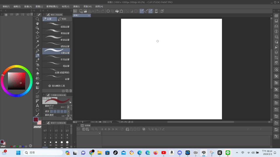280x157 pixels.
Task: Open the 選擇範圍(S) menu
Action: point(52,6)
